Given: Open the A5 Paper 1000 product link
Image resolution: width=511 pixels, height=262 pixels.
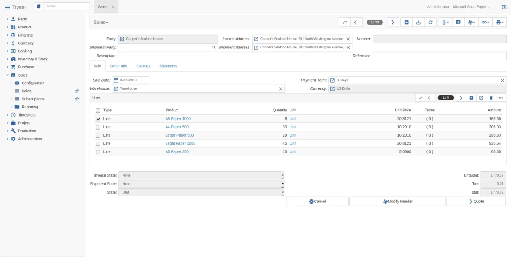Looking at the screenshot, I should click(x=178, y=119).
